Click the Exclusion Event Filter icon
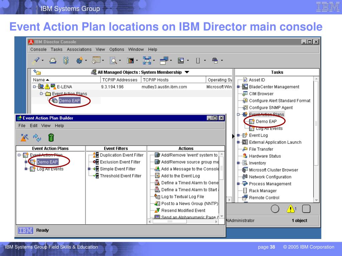 coord(96,162)
